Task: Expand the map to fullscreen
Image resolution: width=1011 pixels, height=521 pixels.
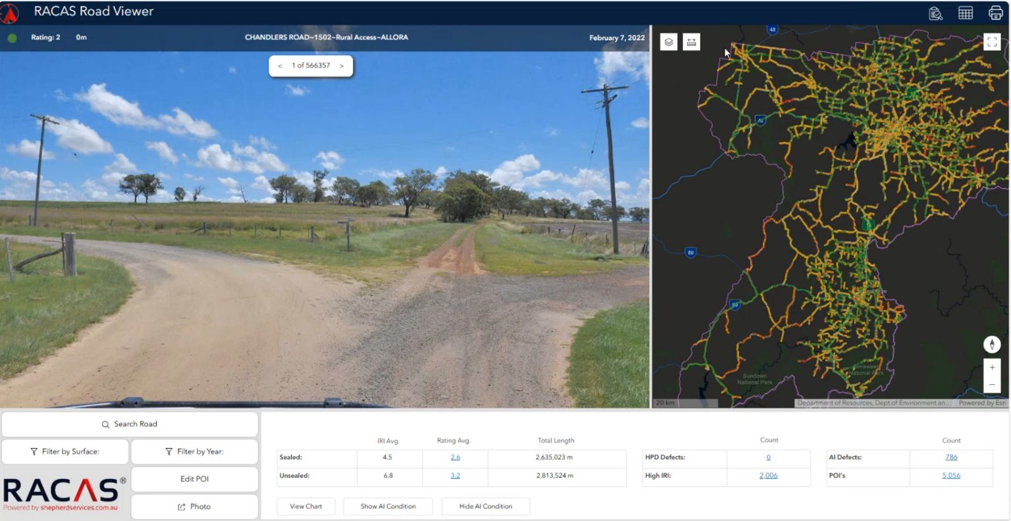Action: point(993,41)
